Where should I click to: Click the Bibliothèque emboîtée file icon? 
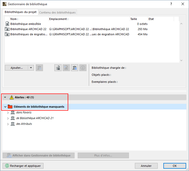tap(7, 24)
